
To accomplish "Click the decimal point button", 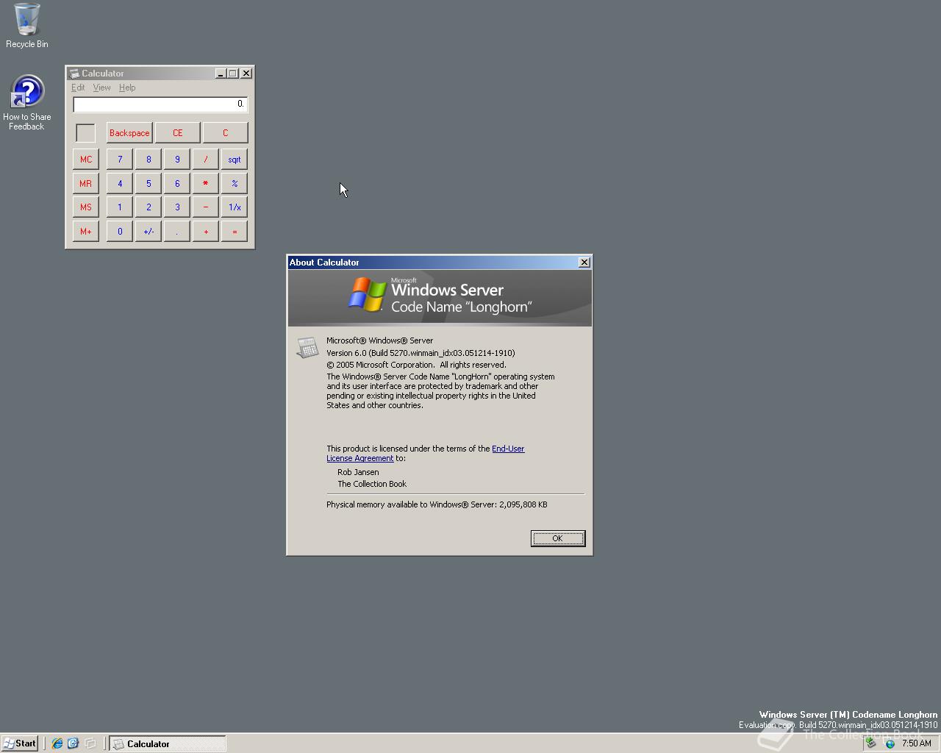I will (177, 232).
